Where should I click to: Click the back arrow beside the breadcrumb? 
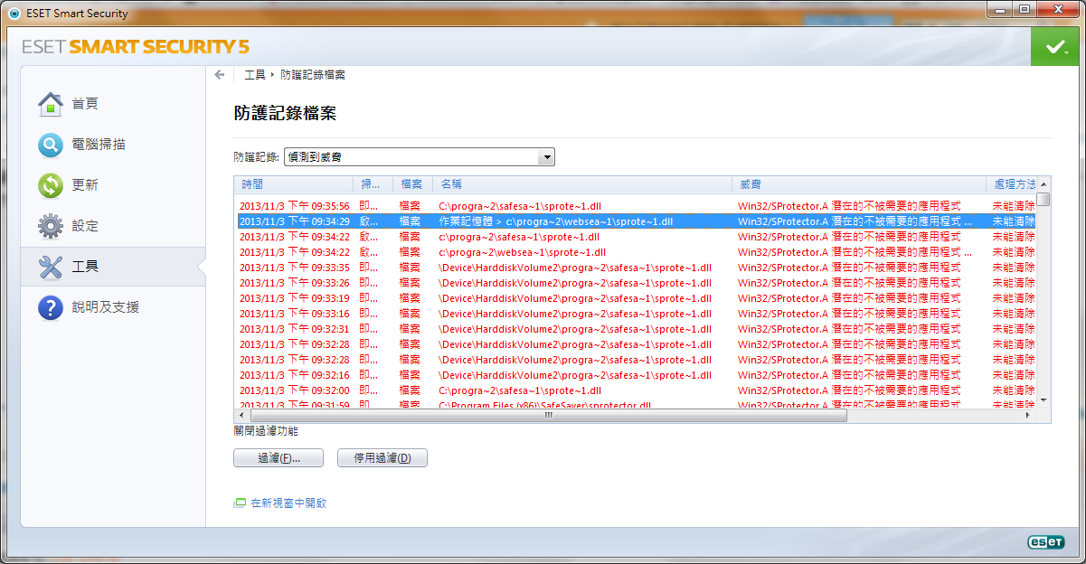click(220, 75)
